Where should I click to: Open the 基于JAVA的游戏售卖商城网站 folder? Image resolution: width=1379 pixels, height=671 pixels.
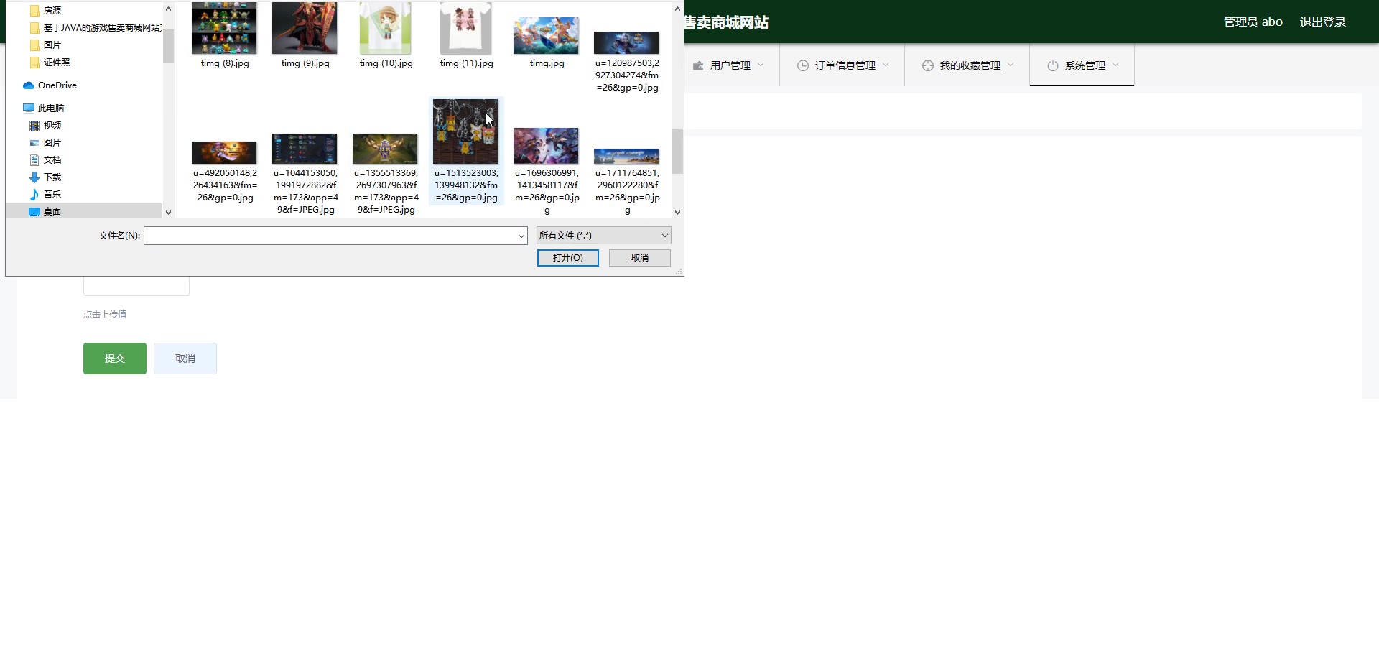[96, 28]
